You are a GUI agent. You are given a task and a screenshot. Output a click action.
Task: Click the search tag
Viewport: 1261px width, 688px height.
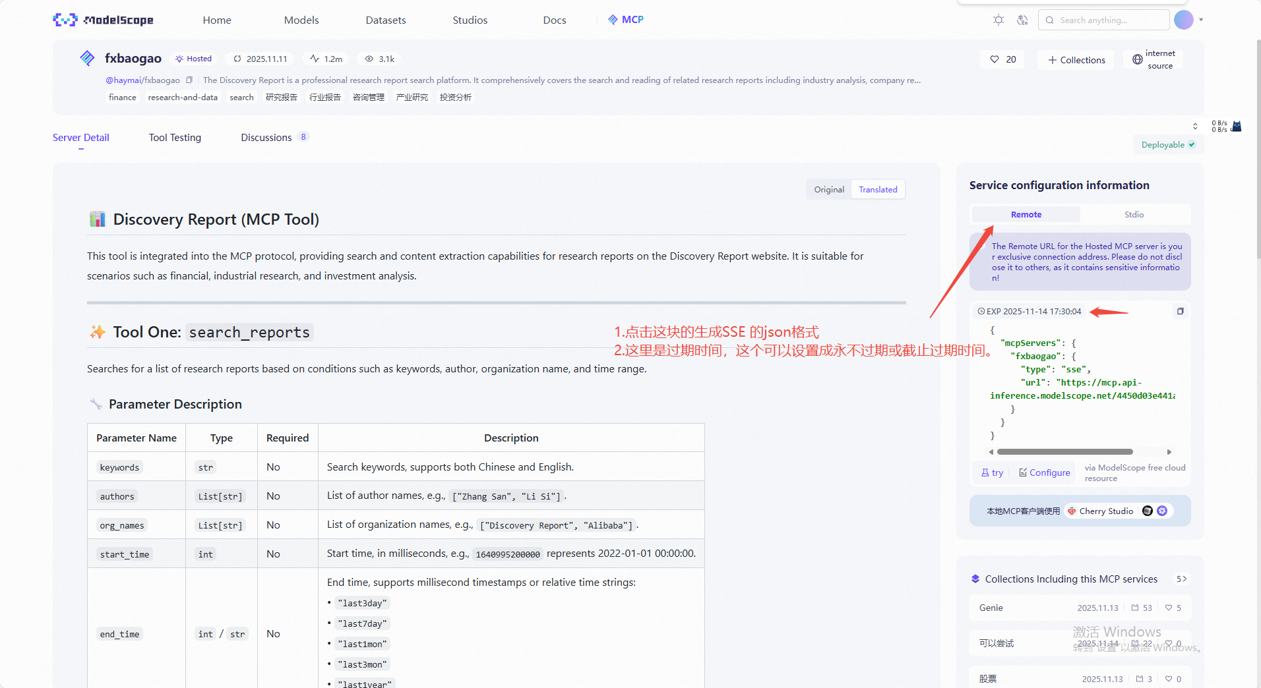(241, 97)
